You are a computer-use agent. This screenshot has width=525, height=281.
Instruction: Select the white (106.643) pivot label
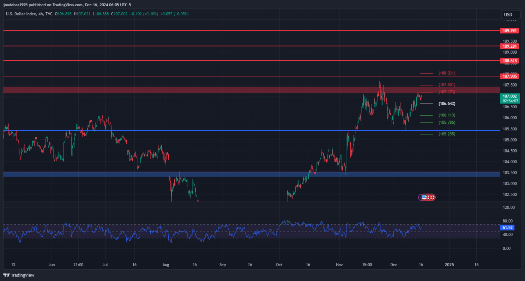447,104
